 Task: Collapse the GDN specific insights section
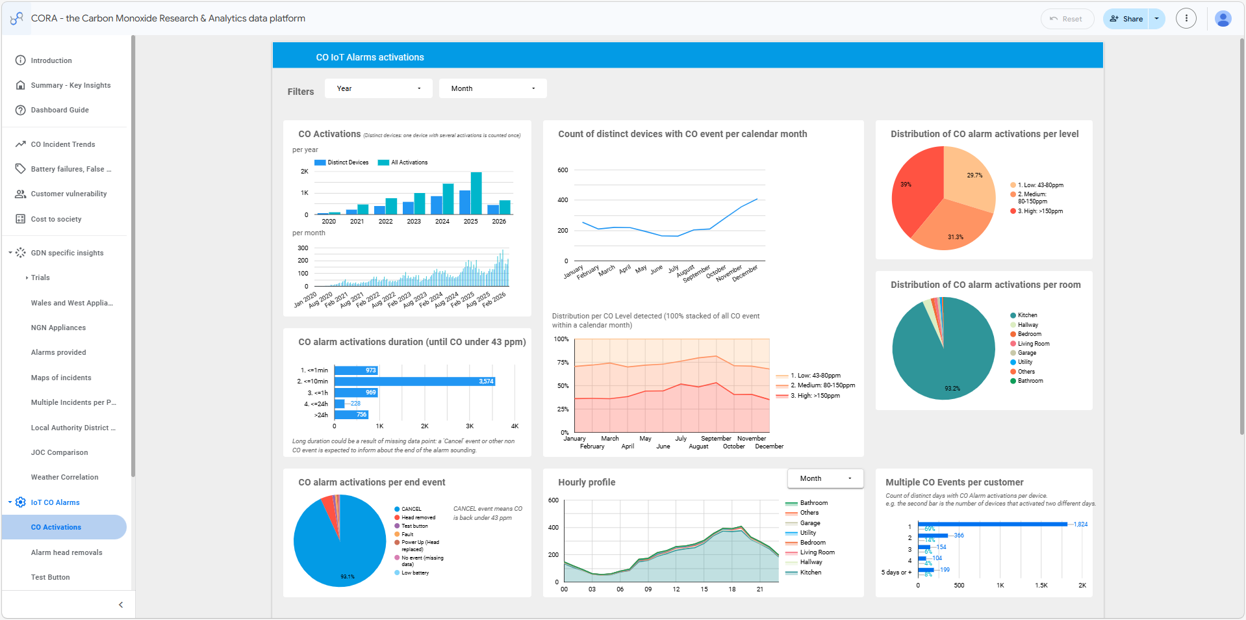click(x=10, y=253)
